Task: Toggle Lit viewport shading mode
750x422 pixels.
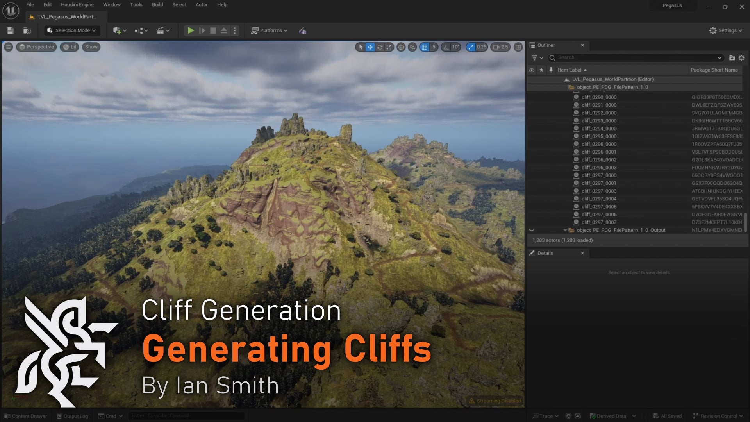Action: [69, 47]
